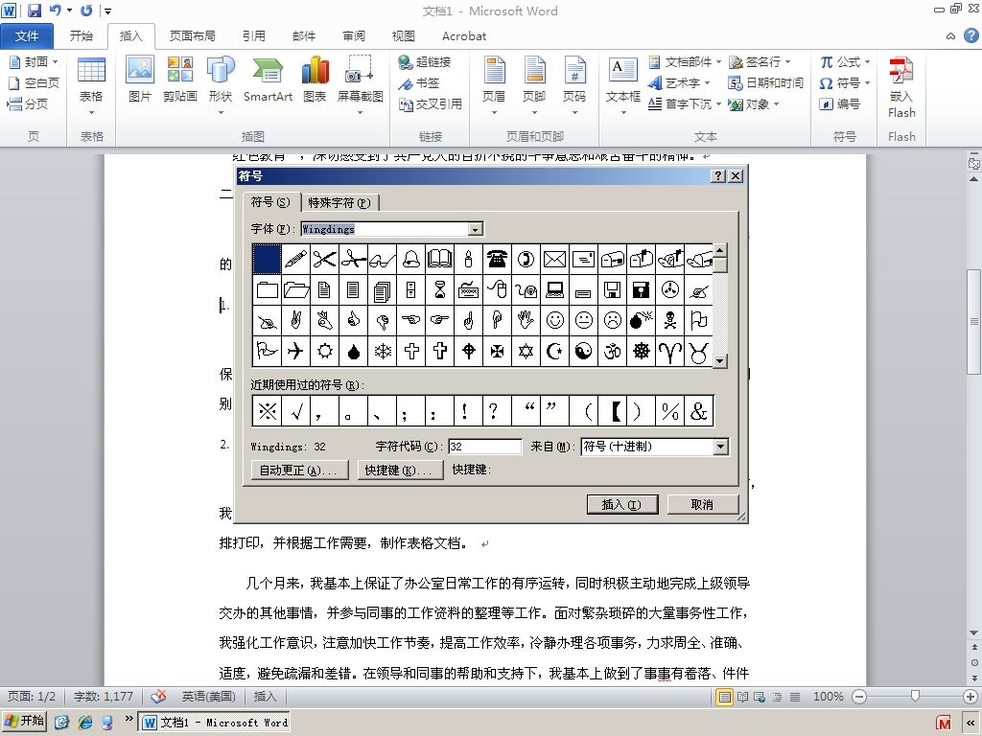Image resolution: width=982 pixels, height=736 pixels.
Task: Insert a SmartArt graphic
Action: [268, 79]
